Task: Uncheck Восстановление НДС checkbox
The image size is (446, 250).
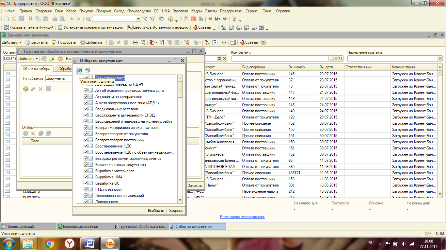Action: [x=86, y=146]
